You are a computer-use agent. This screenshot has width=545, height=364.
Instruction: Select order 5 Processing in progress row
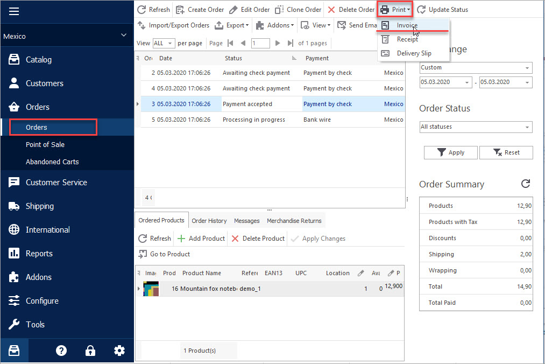point(273,120)
